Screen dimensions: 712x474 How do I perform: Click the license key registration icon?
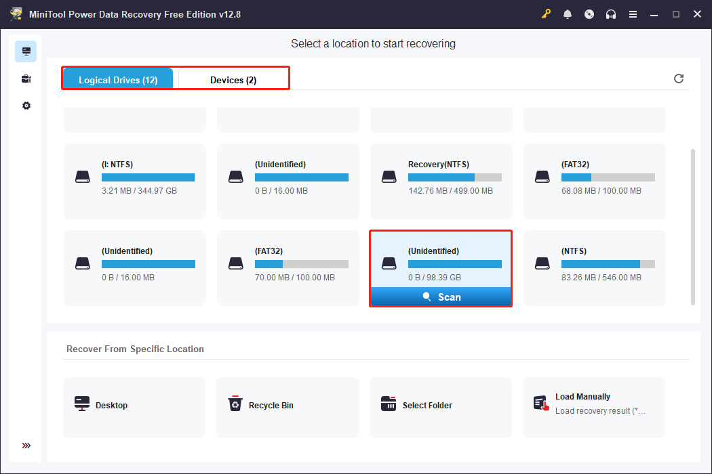point(546,14)
